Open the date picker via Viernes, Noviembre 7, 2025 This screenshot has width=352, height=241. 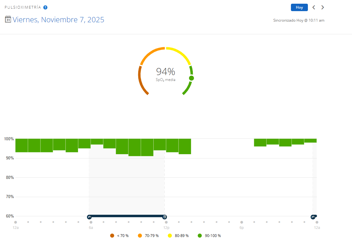tap(58, 20)
